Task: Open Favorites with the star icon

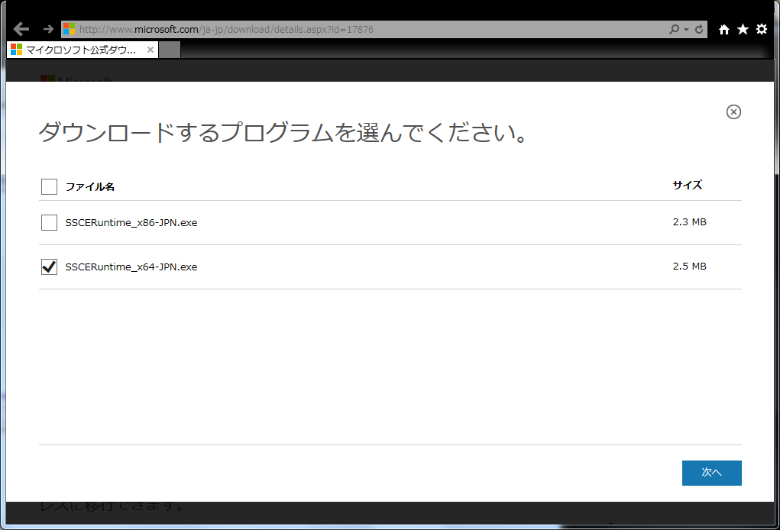Action: (743, 29)
